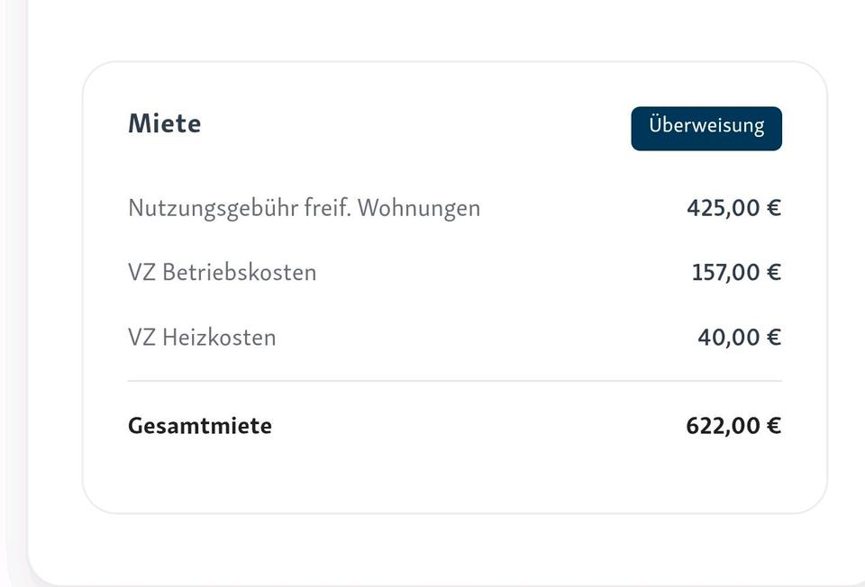Click the 622,00 total amount
Image resolution: width=865 pixels, height=587 pixels.
click(x=723, y=426)
